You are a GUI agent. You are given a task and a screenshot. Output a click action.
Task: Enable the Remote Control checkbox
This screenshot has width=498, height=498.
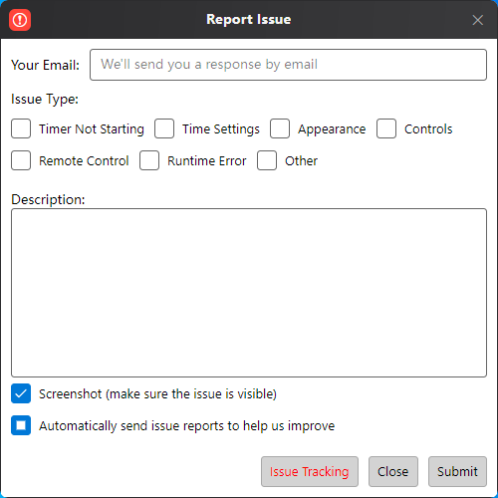(x=21, y=160)
